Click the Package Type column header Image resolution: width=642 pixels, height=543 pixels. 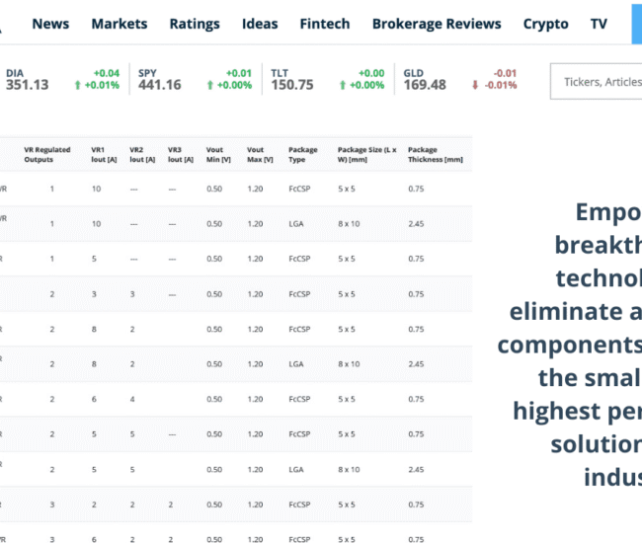coord(303,154)
